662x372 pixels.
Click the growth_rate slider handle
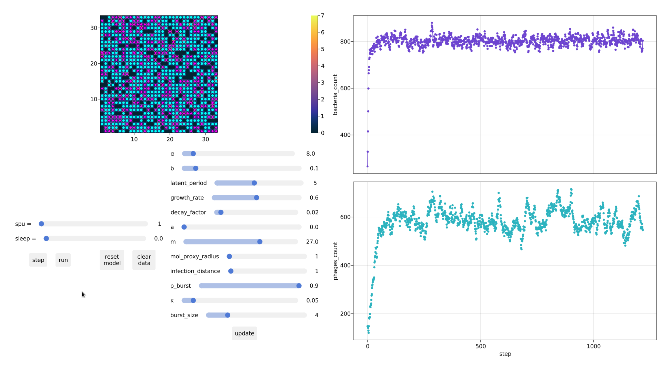[257, 198]
